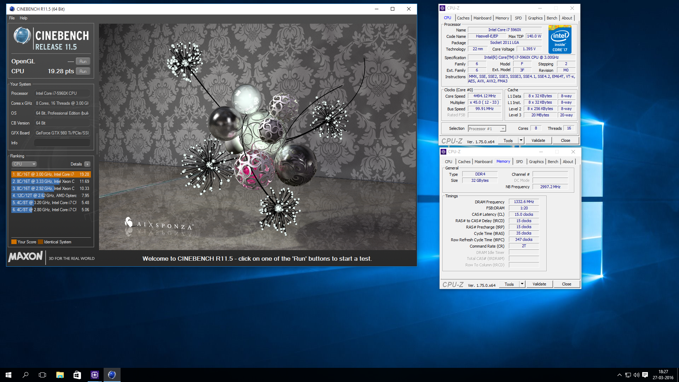Switch to SPD tab in upper CPU-Z
The image size is (679, 382).
coord(518,18)
